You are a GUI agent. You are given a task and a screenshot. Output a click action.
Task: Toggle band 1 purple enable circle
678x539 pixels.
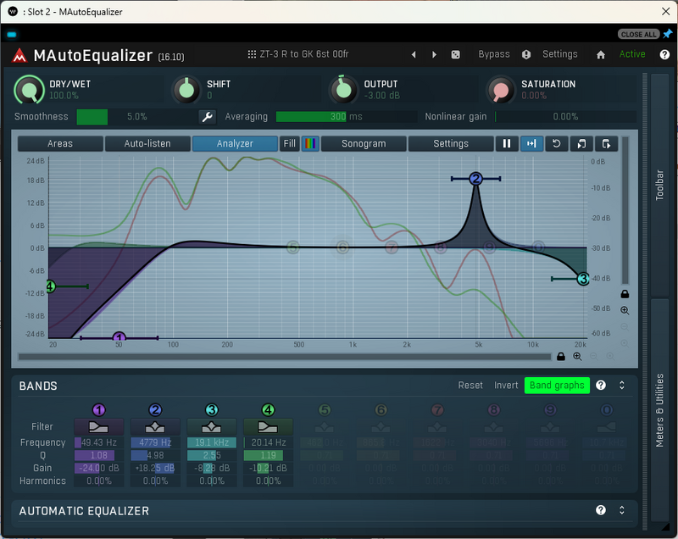pos(99,410)
